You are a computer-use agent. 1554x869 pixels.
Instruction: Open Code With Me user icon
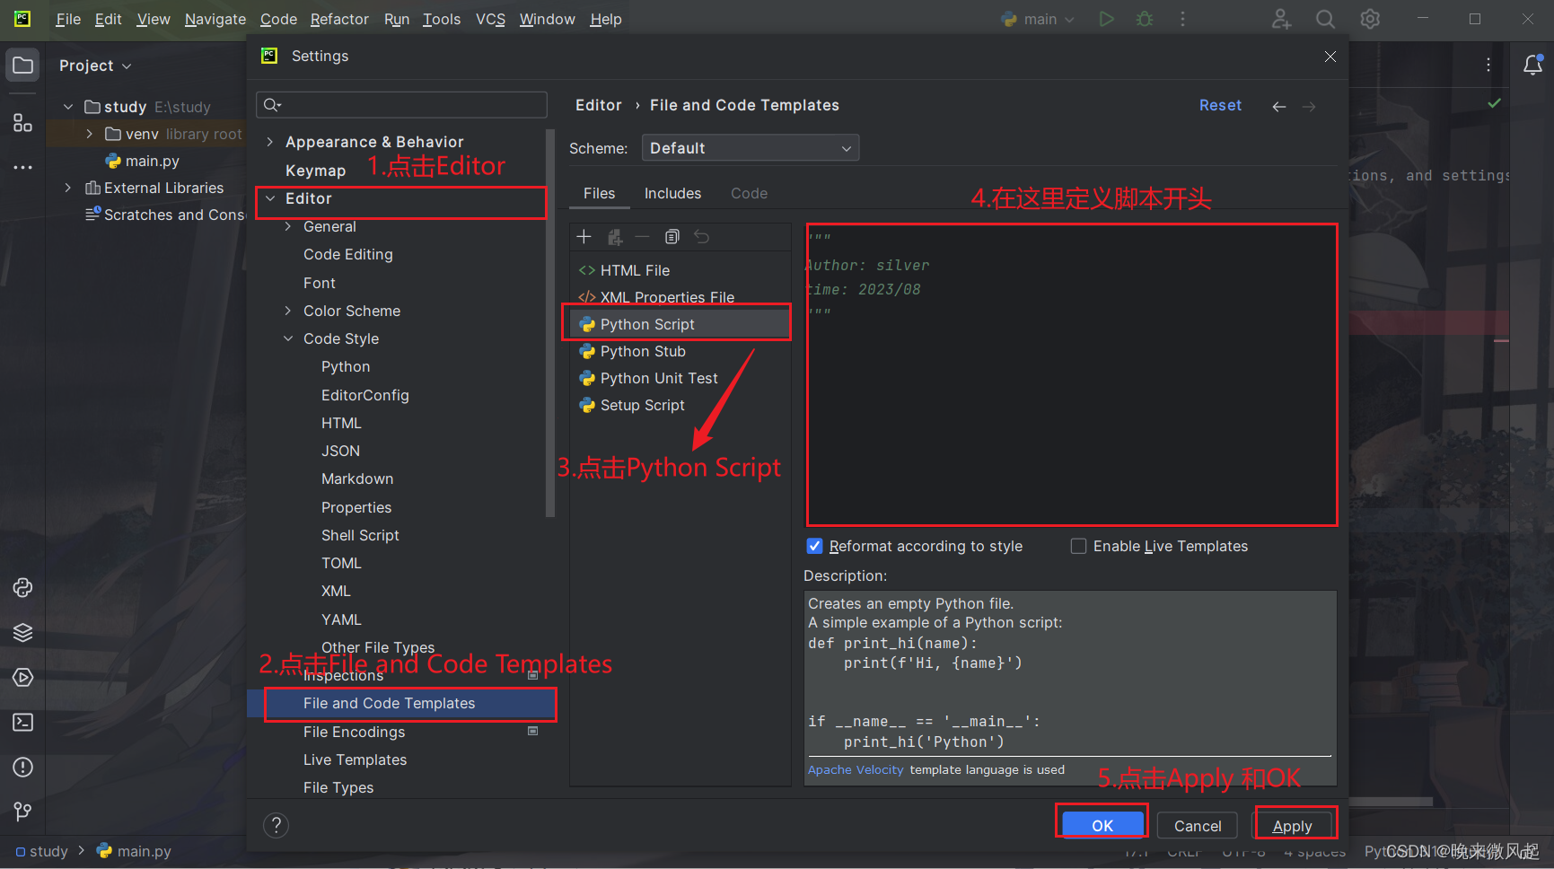click(1281, 19)
